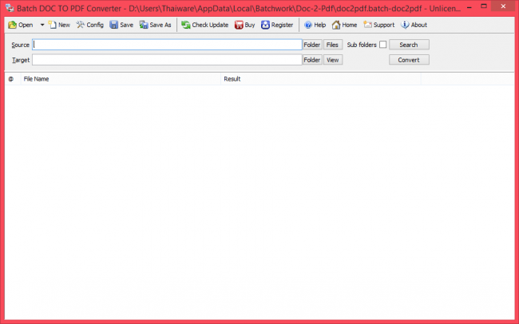Contact Support from toolbar
This screenshot has width=519, height=324.
(379, 25)
